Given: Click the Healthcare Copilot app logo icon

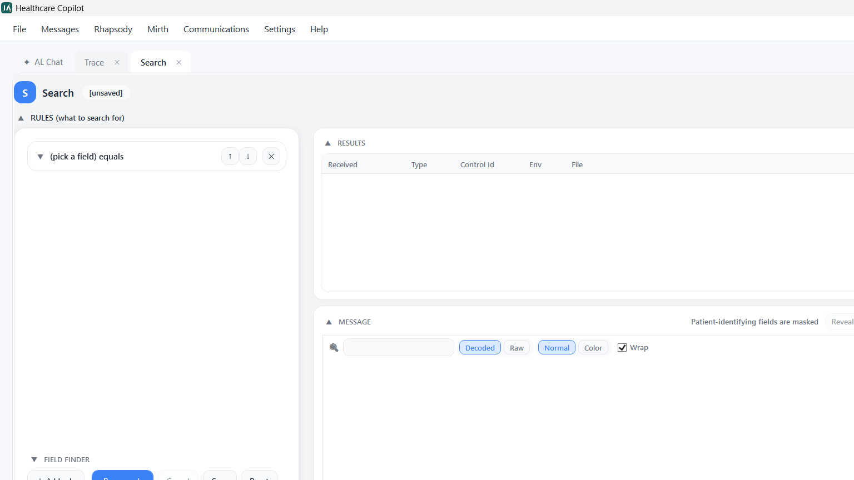Looking at the screenshot, I should point(7,8).
